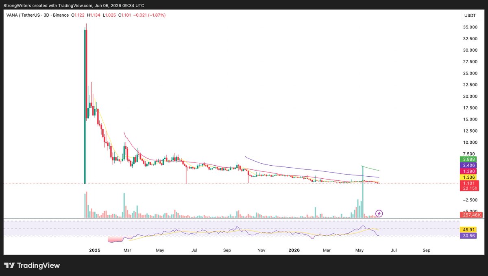The image size is (488, 276).
Task: Click the 25.000 price axis label
Action: [x=470, y=73]
